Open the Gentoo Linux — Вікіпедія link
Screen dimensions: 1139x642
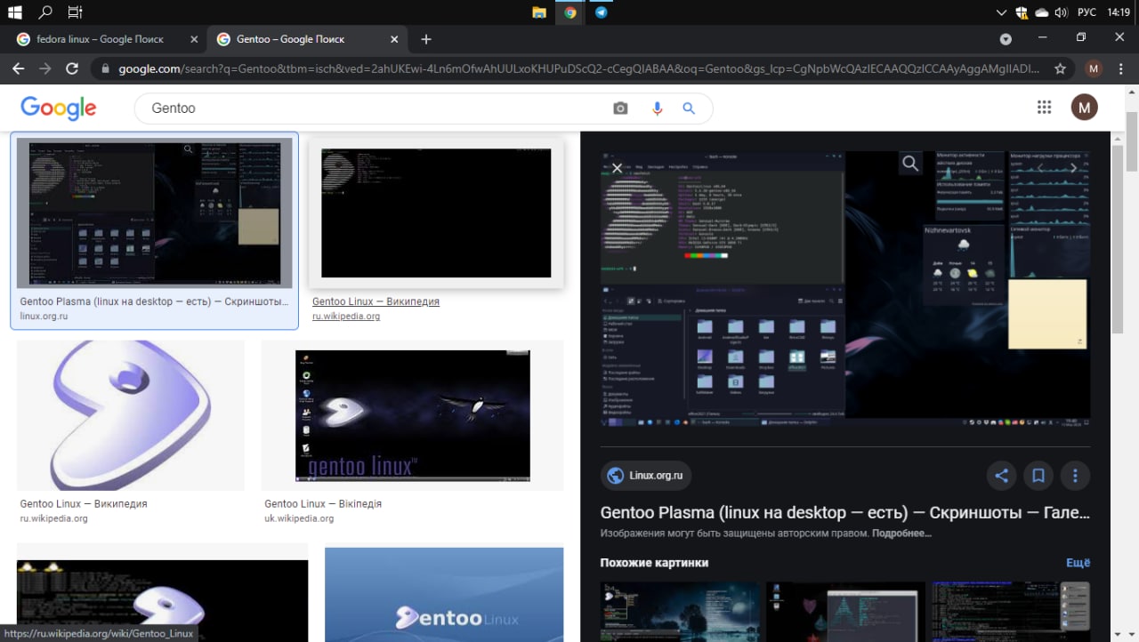point(323,503)
